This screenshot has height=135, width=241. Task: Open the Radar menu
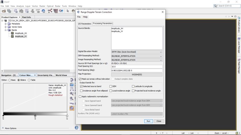point(58,6)
